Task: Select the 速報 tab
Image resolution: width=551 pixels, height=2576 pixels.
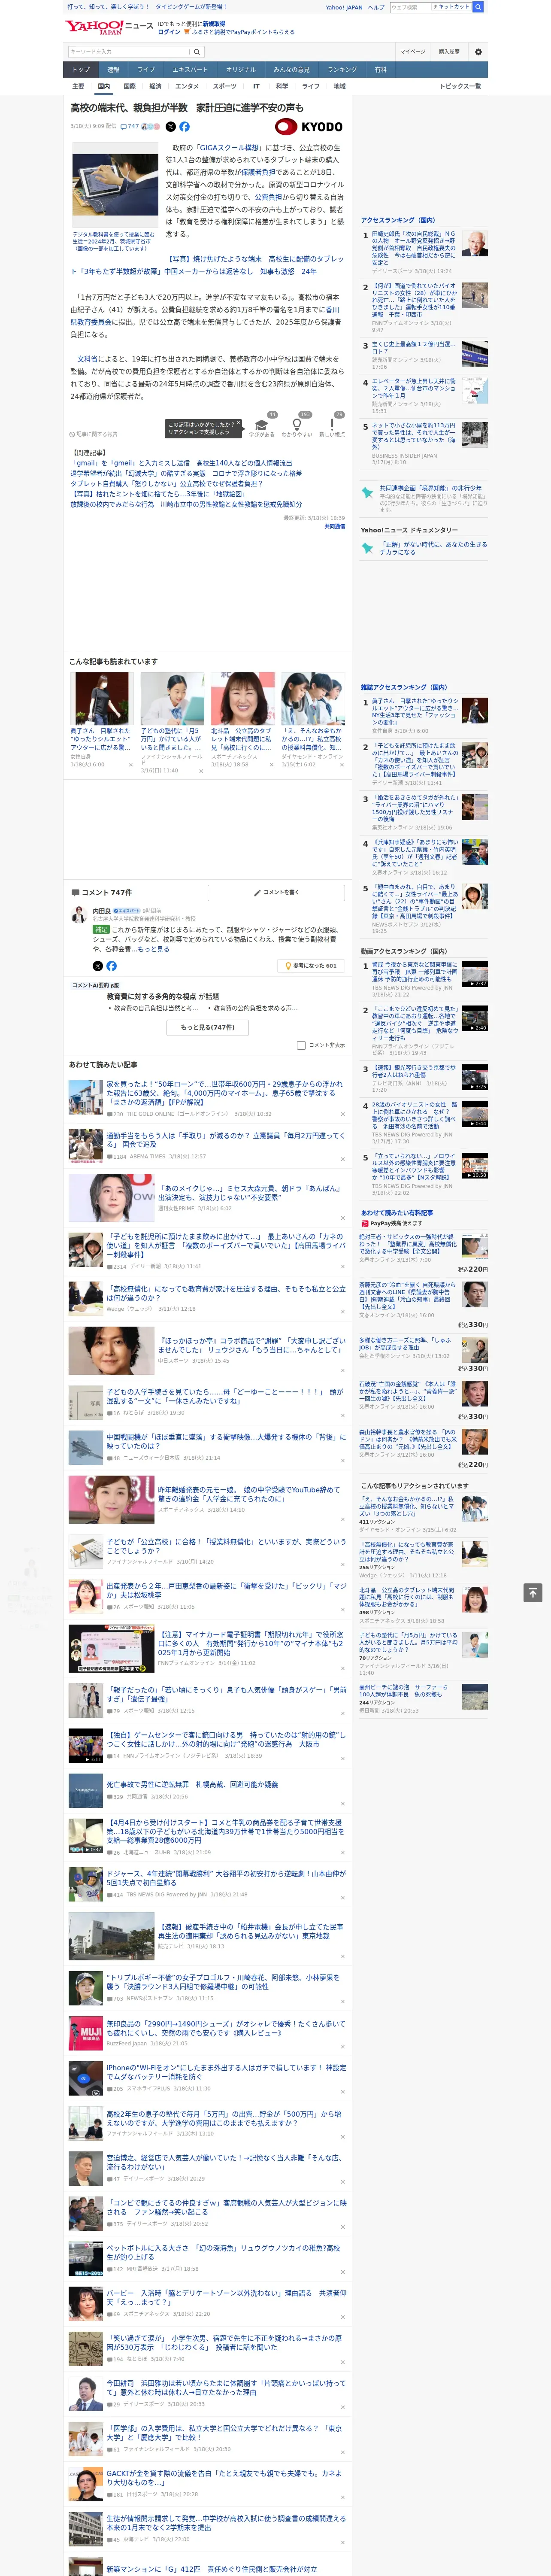Action: point(113,69)
